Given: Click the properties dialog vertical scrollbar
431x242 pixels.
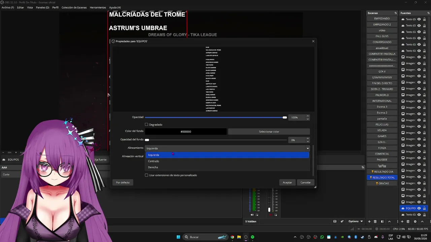Looking at the screenshot, I should [x=313, y=160].
